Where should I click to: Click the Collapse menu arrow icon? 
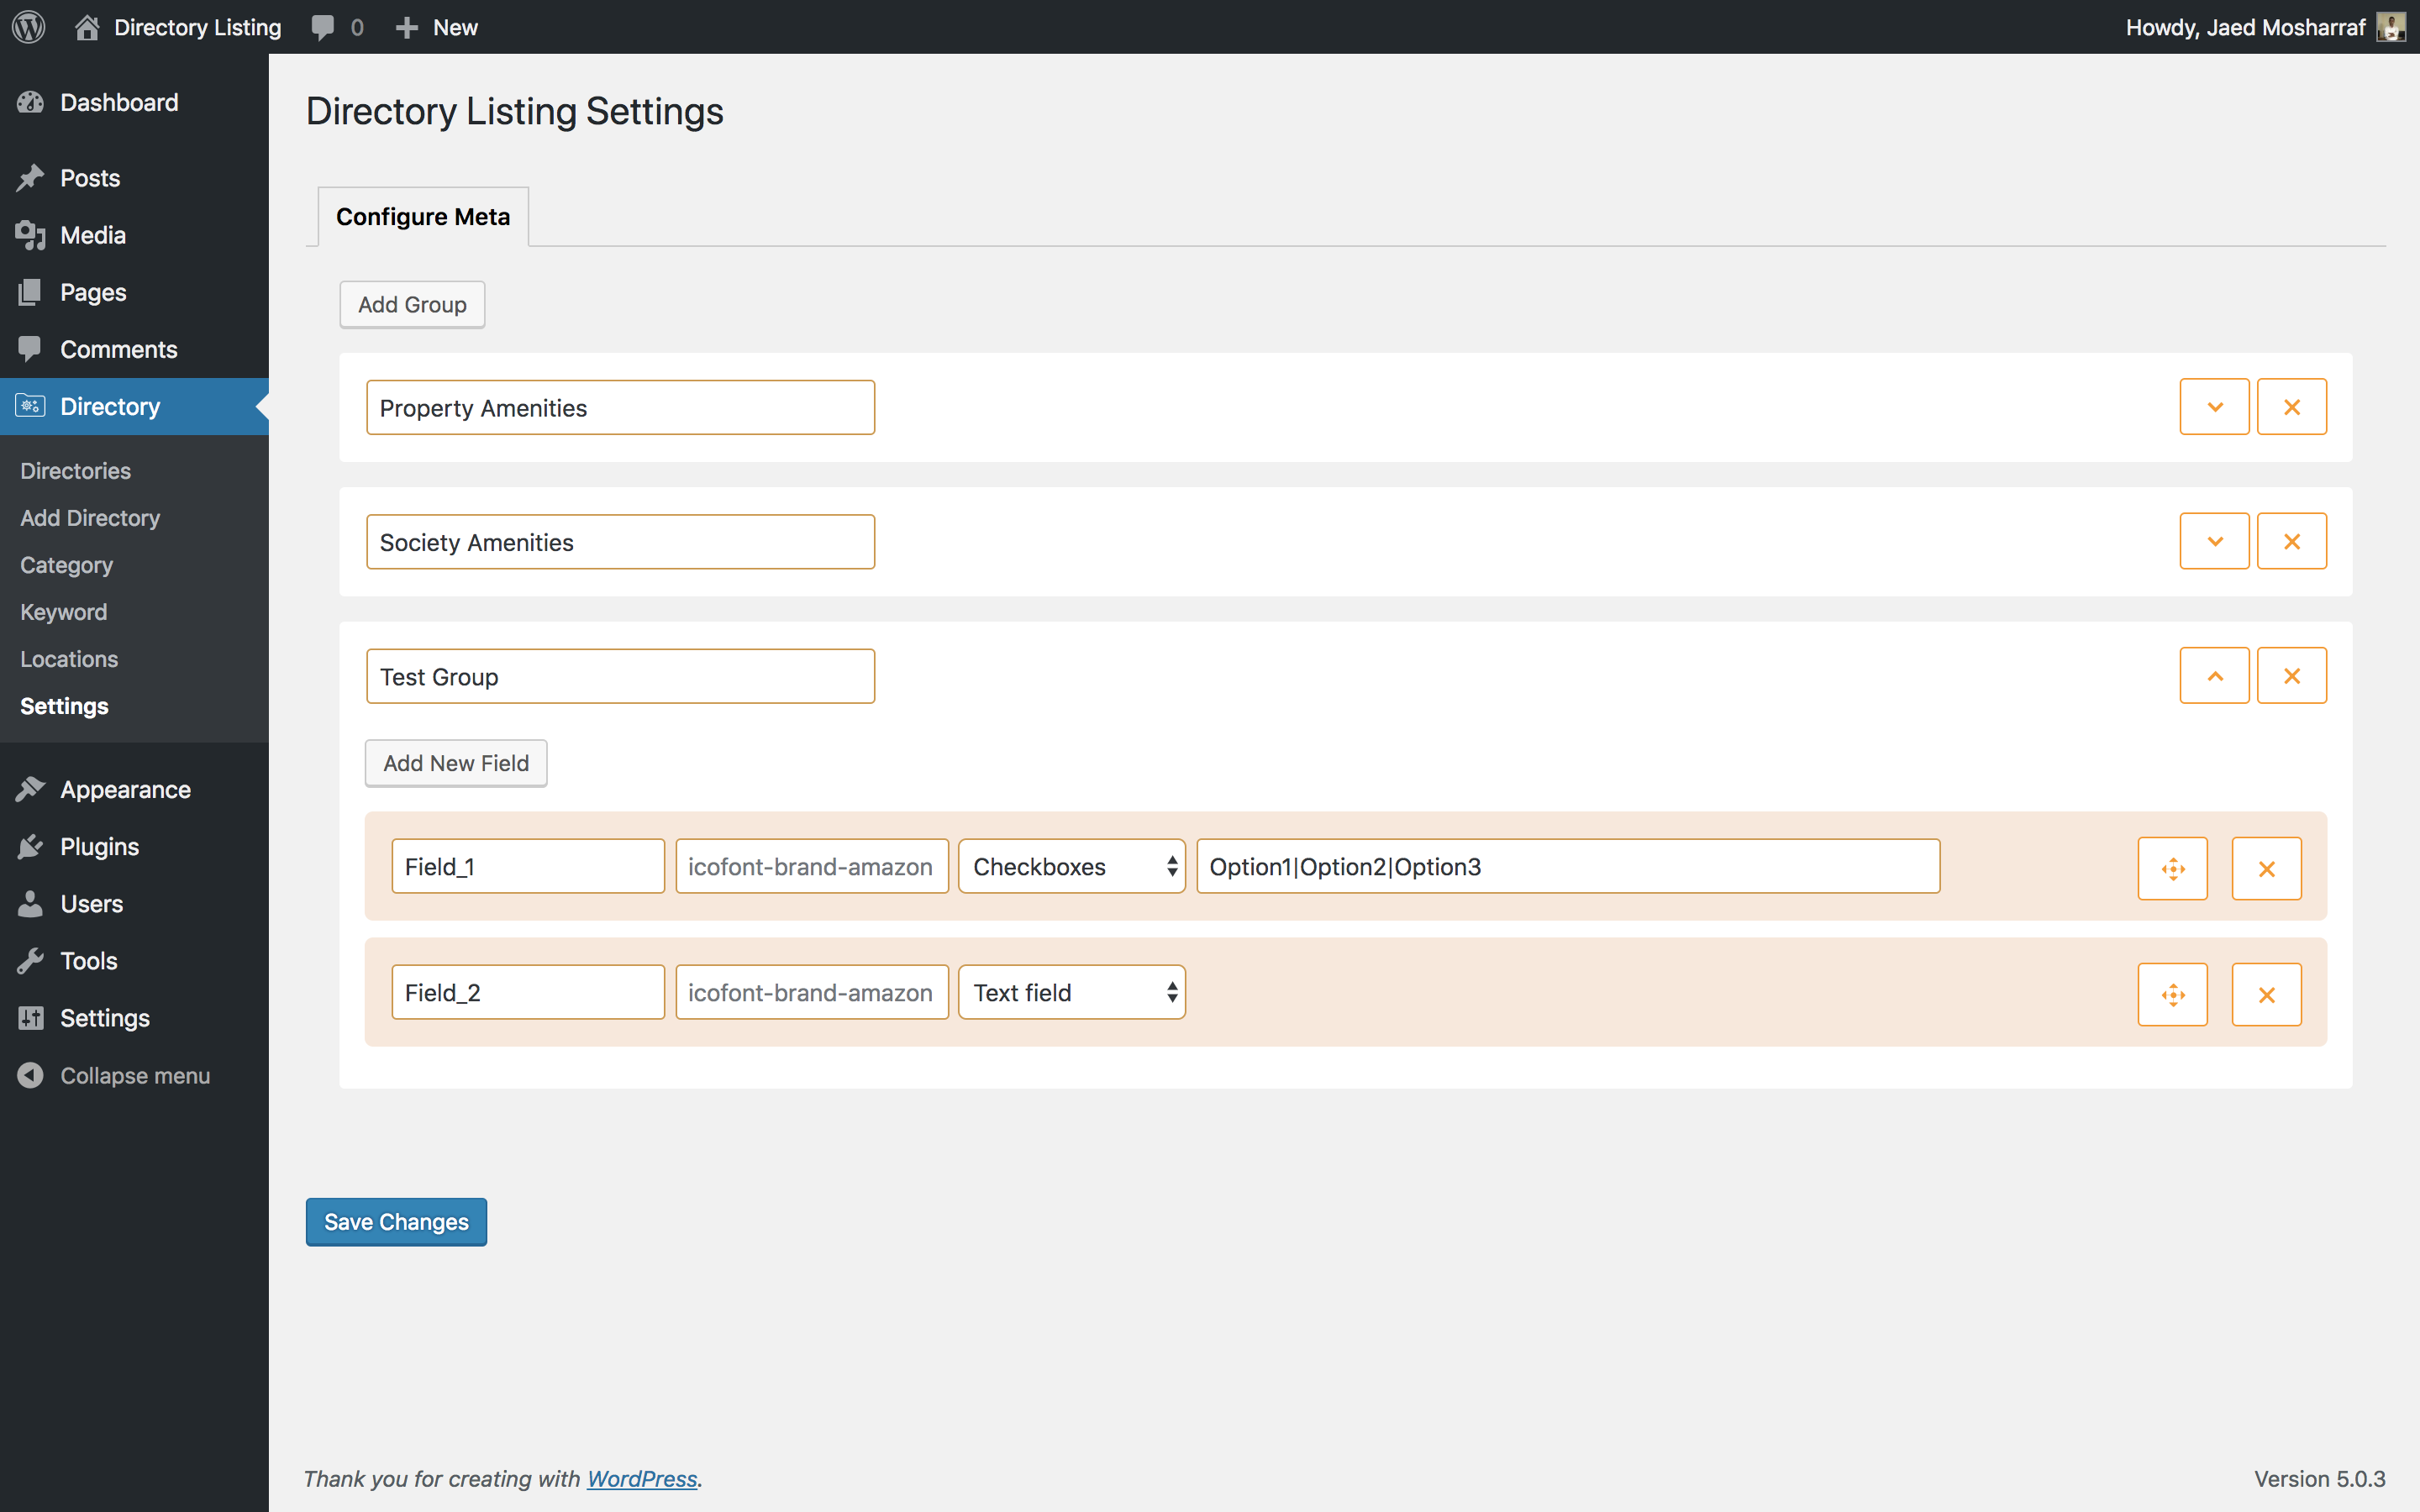coord(30,1075)
